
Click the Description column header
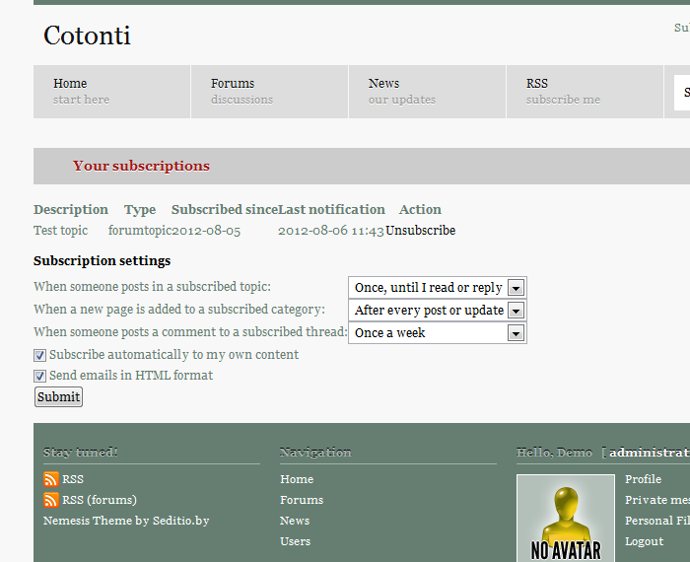[71, 209]
